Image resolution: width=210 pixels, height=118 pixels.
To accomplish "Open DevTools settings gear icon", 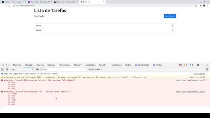I will (198, 65).
